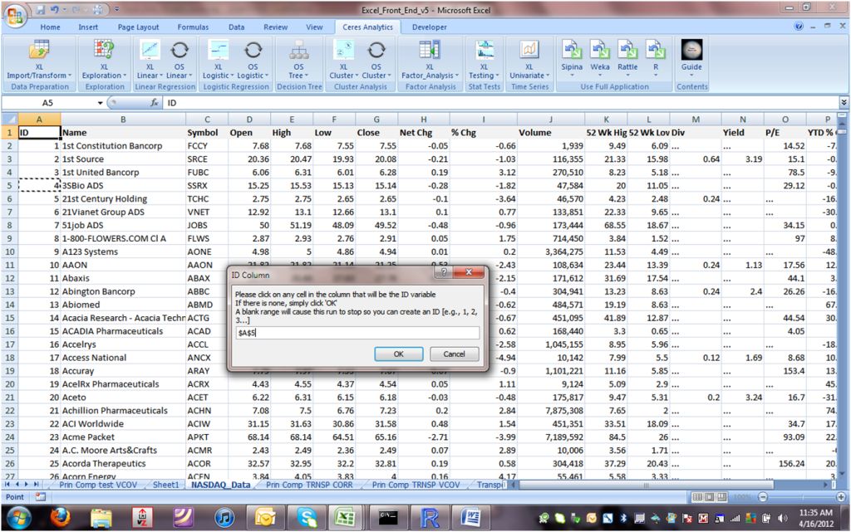Select the Sheet1 worksheet tab
The width and height of the screenshot is (851, 532).
point(165,485)
